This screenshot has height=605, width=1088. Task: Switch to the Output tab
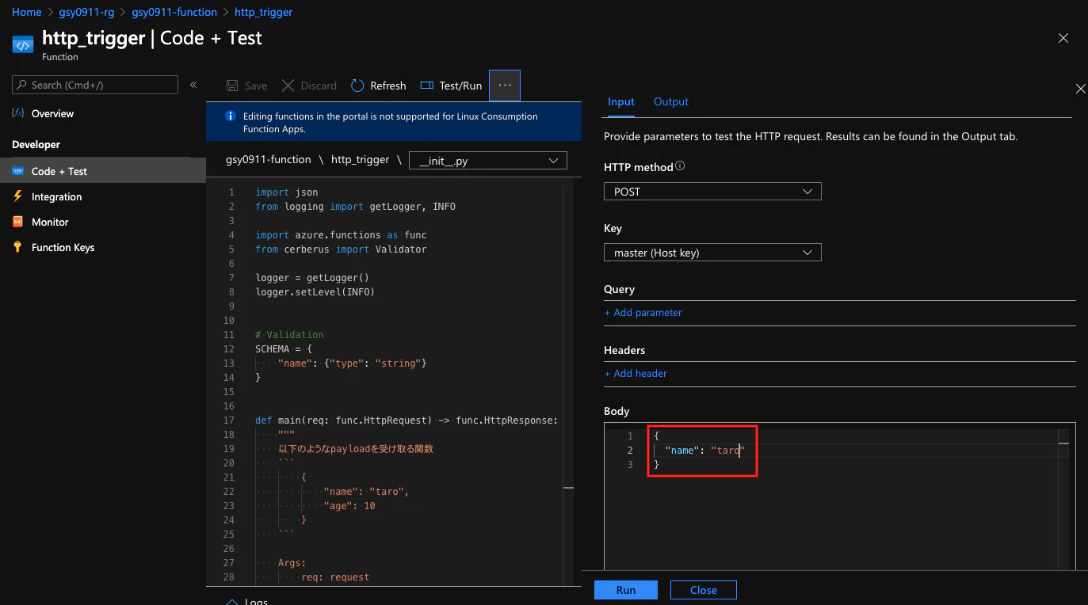coord(670,101)
